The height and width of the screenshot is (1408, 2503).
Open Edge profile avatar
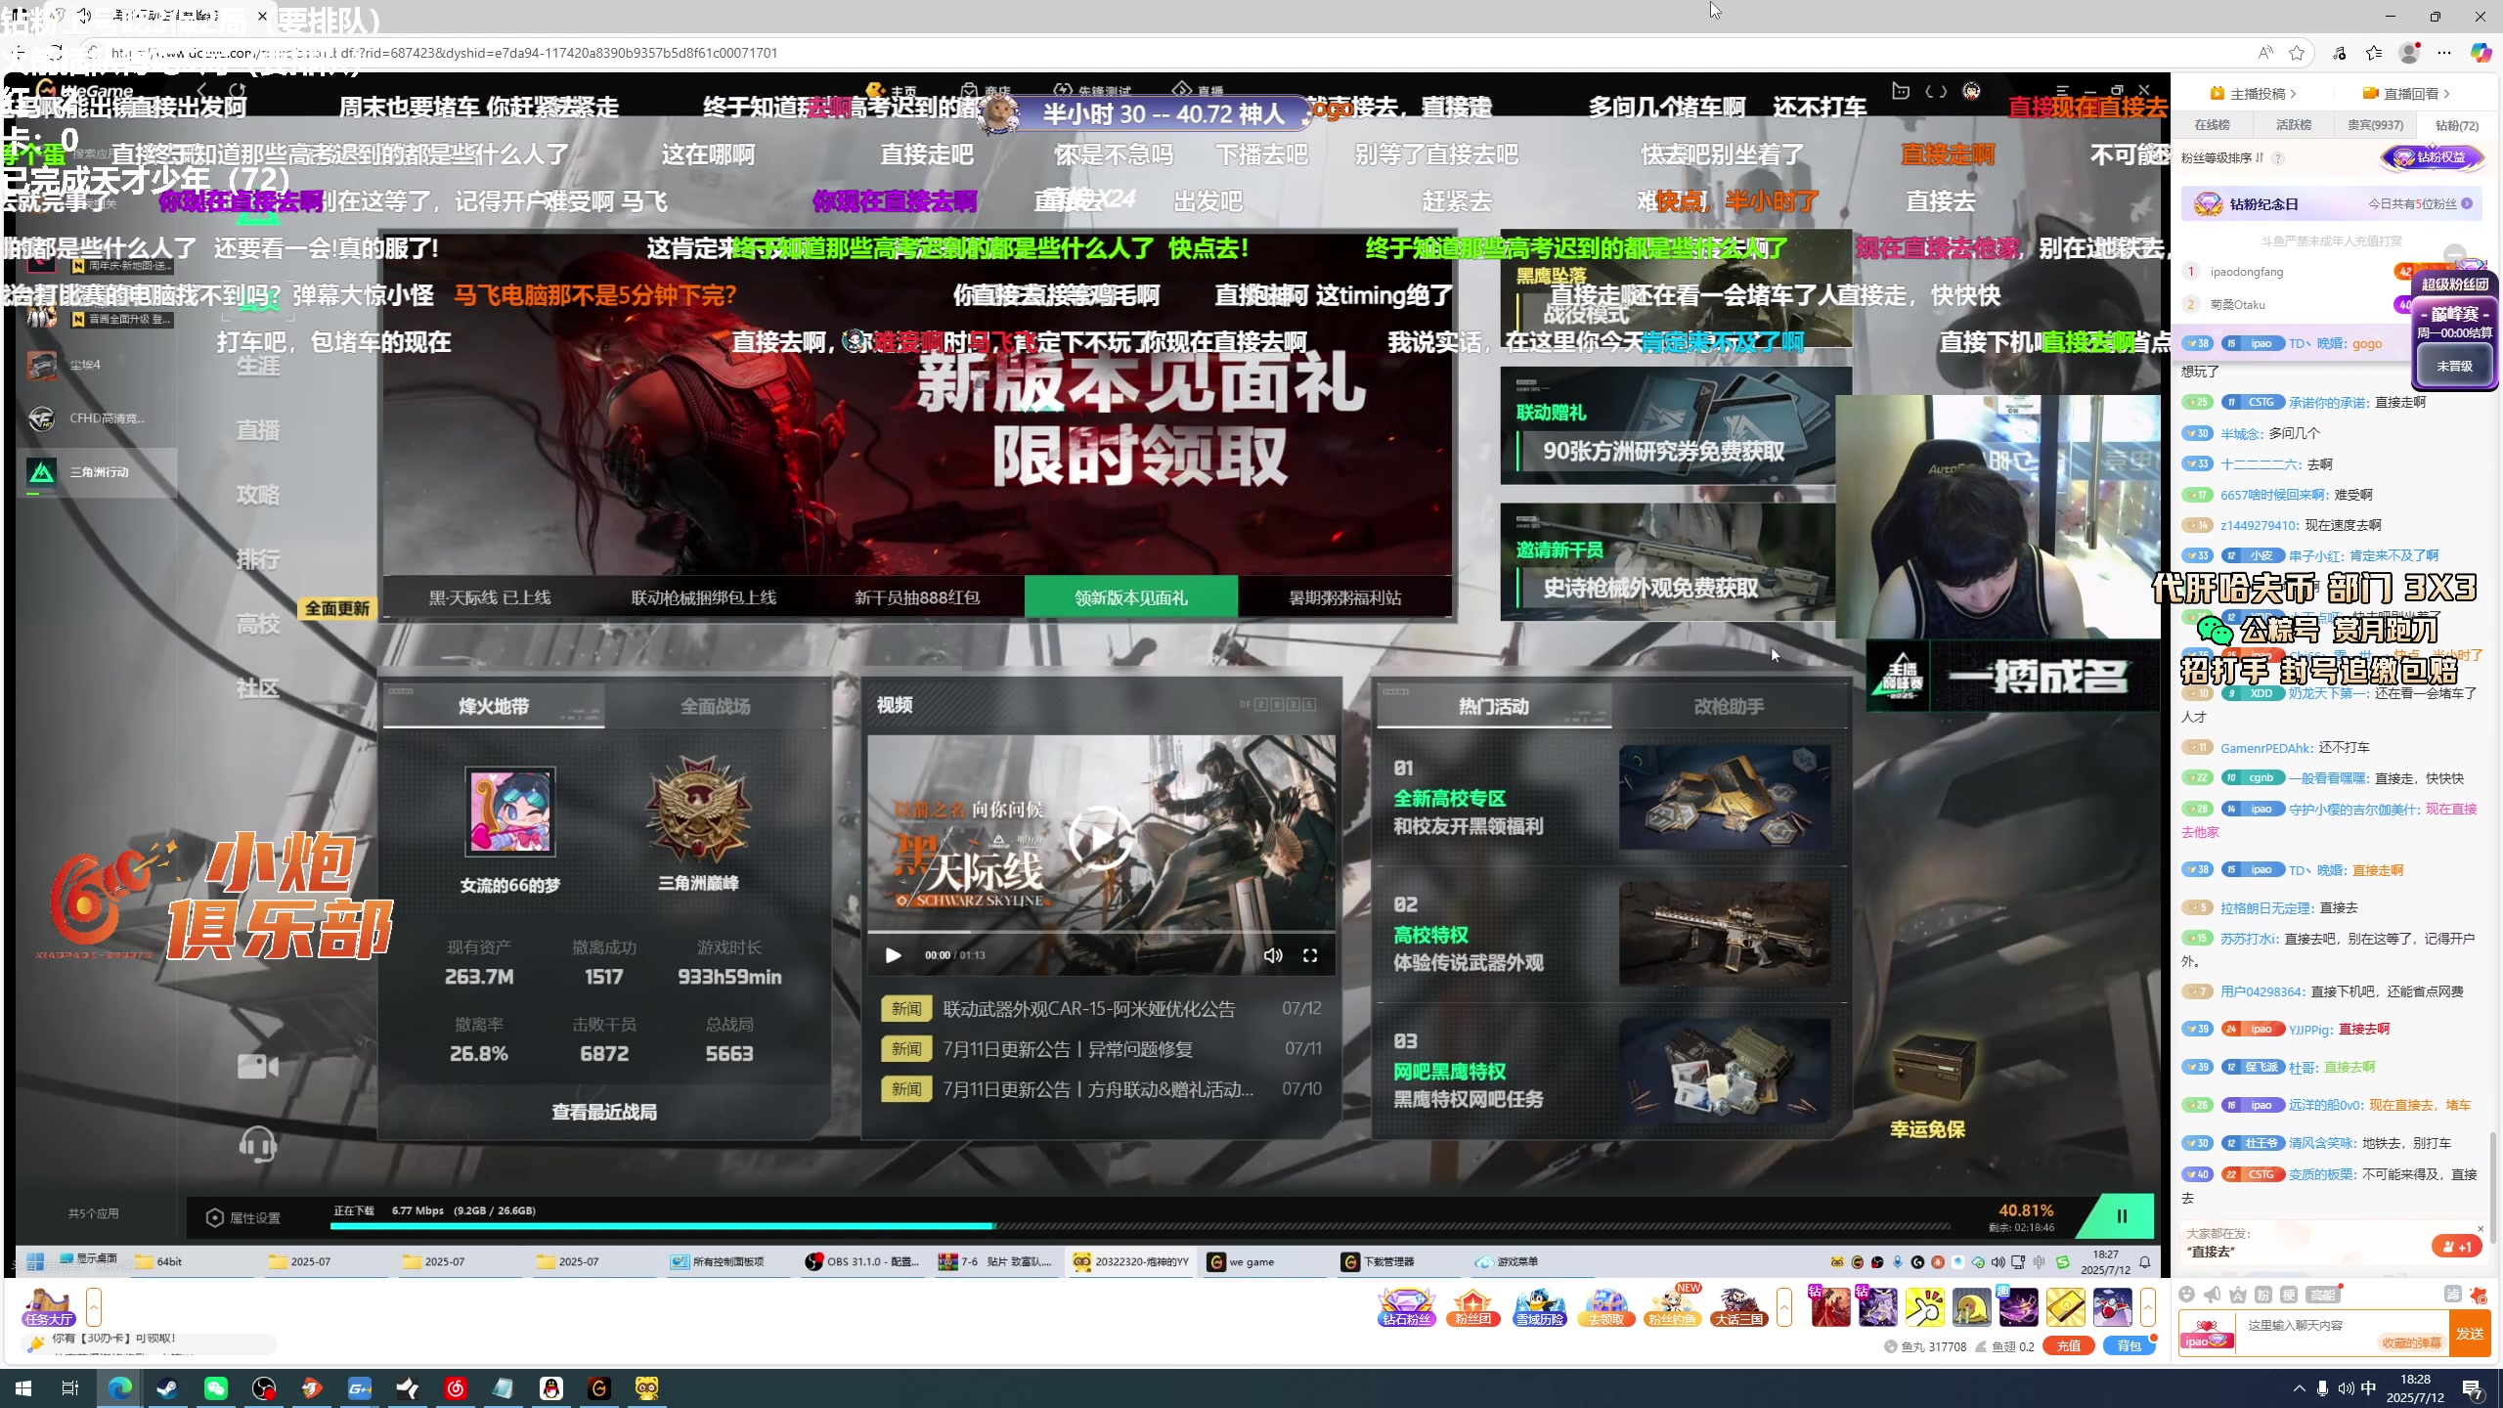pyautogui.click(x=2409, y=53)
